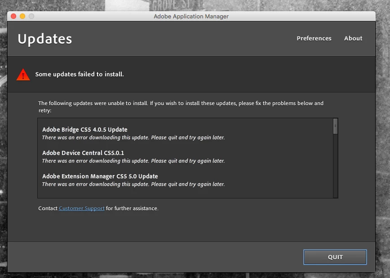The image size is (390, 278).
Task: Click the Adobe Application Manager title text
Action: (x=191, y=17)
